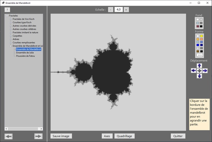Click the previous fractal arrow button
Screen dimensions: 212x142
pyautogui.click(x=9, y=136)
